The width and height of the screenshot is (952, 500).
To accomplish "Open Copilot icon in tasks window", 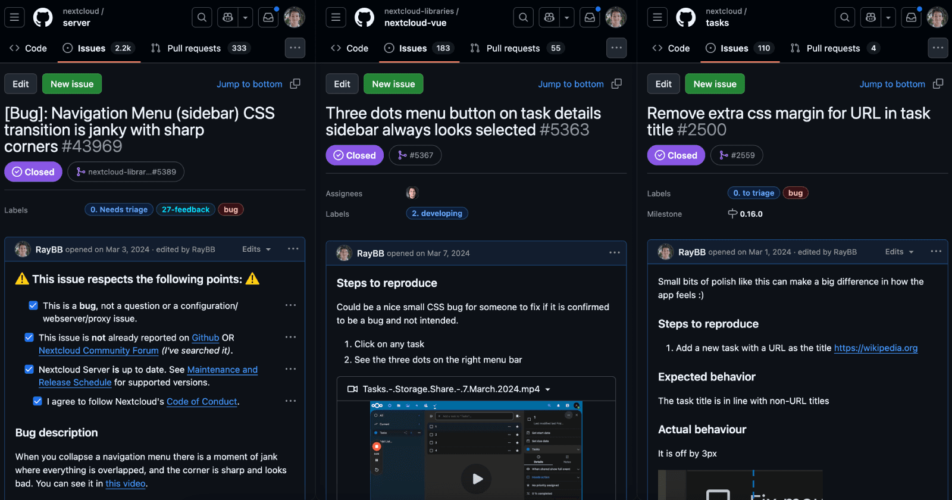I will click(x=870, y=17).
